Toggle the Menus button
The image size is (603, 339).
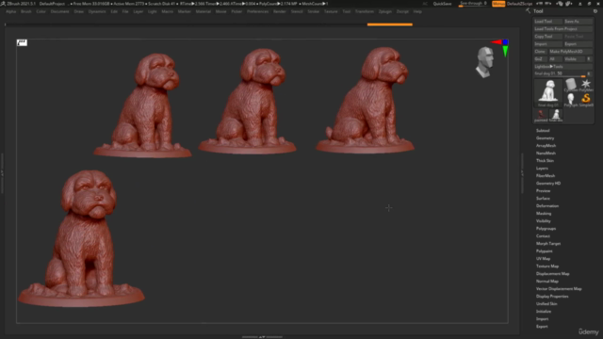(498, 4)
